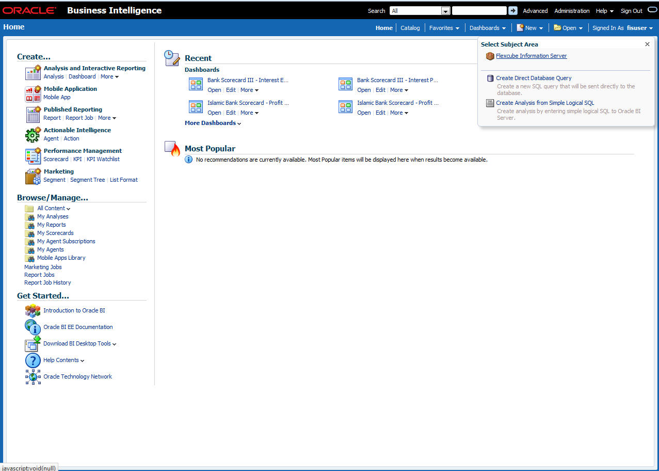Click the Segment Tree link
Image resolution: width=659 pixels, height=471 pixels.
pos(88,180)
